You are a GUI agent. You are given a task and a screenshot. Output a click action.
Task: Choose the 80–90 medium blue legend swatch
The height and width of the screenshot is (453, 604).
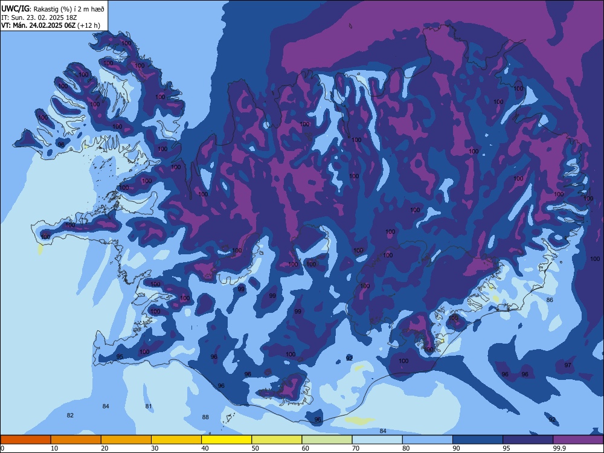[428, 440]
